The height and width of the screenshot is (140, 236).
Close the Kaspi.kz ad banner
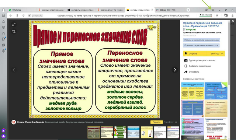click(176, 122)
